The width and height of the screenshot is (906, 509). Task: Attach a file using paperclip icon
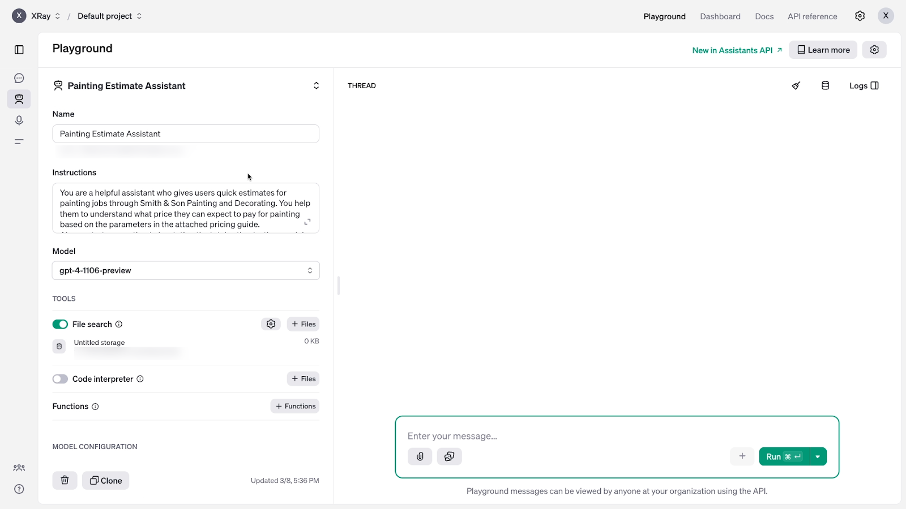(x=420, y=456)
